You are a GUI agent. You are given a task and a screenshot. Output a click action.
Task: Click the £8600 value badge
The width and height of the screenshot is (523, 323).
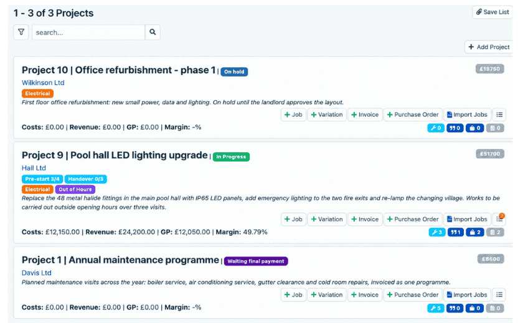point(491,259)
